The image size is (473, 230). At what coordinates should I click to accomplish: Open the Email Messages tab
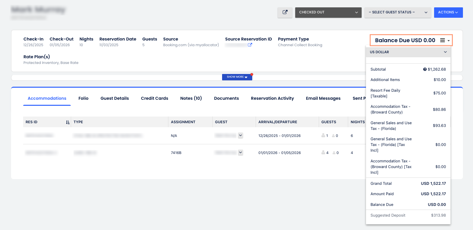[323, 98]
